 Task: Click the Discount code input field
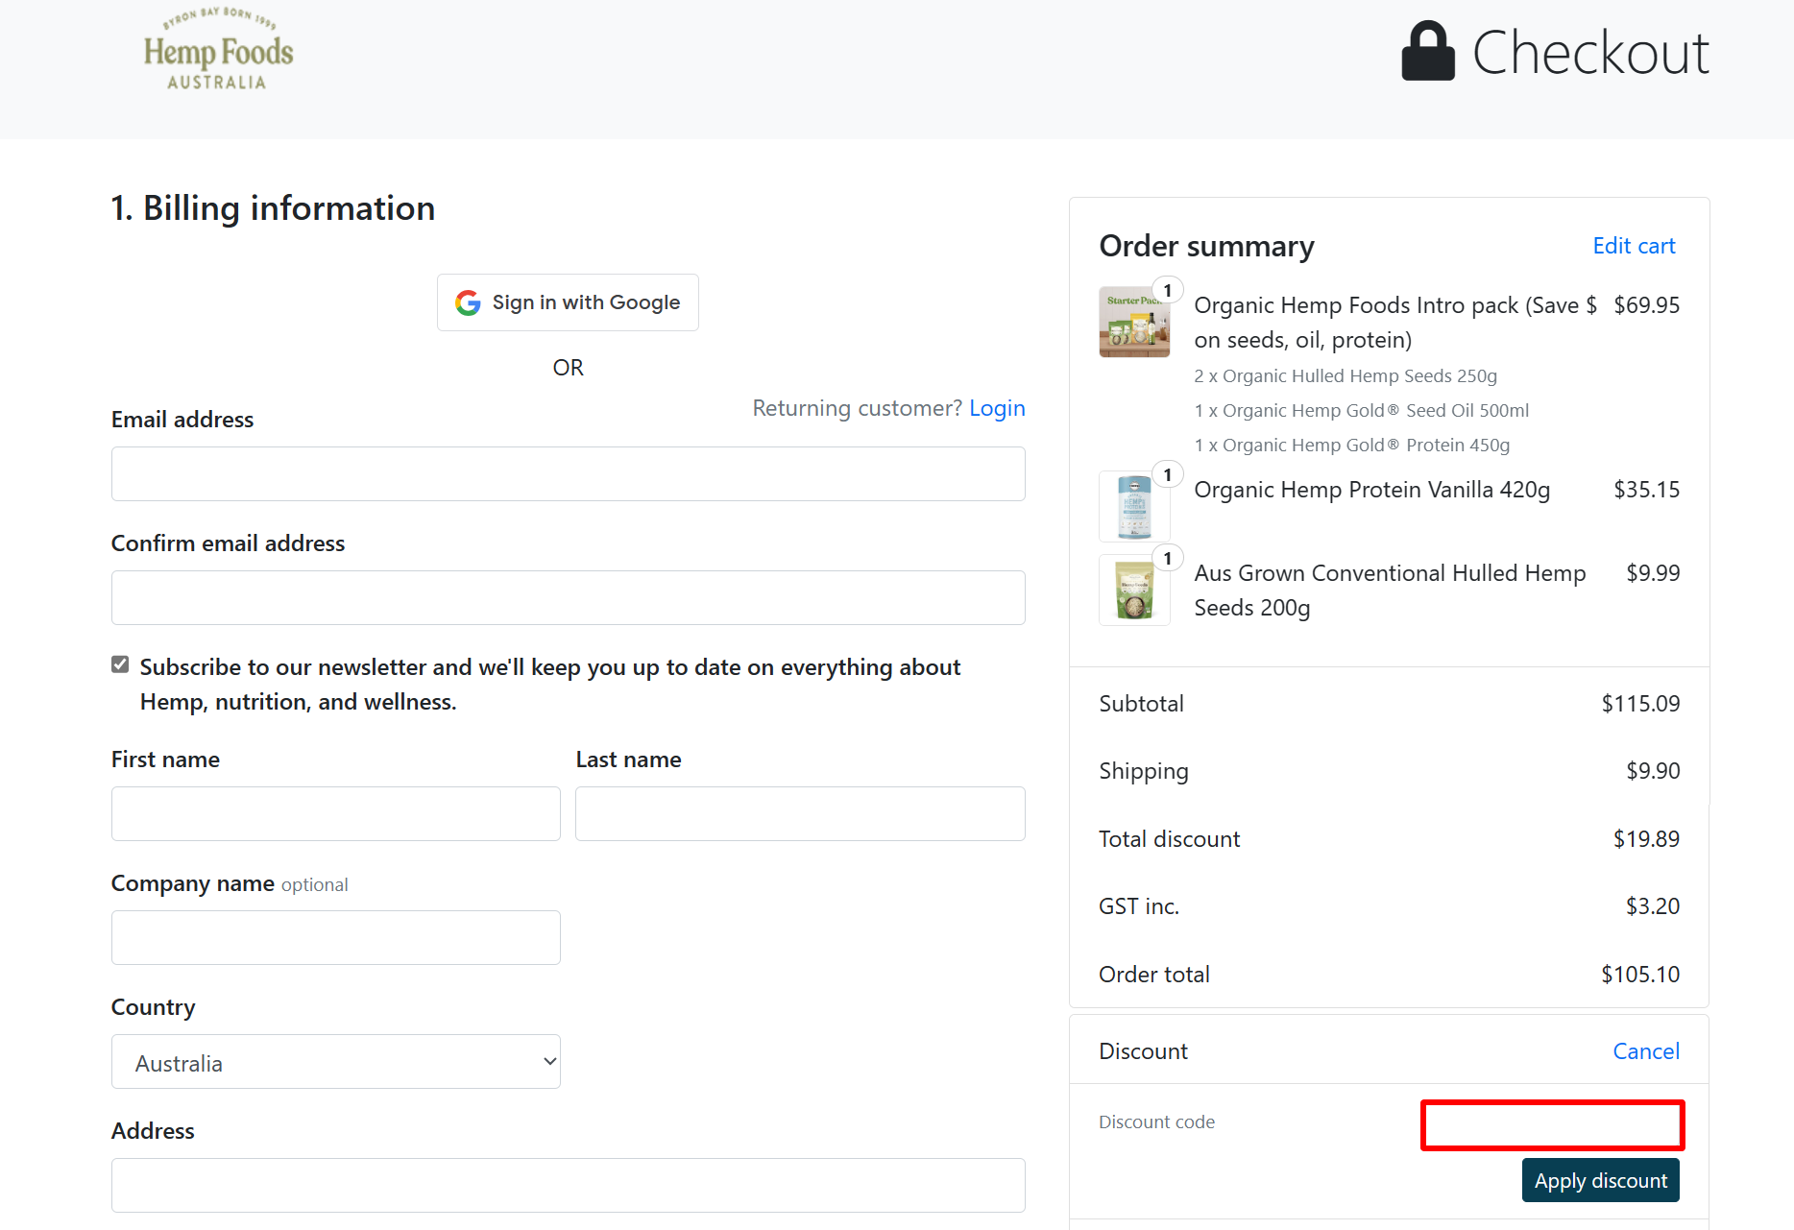pyautogui.click(x=1552, y=1125)
